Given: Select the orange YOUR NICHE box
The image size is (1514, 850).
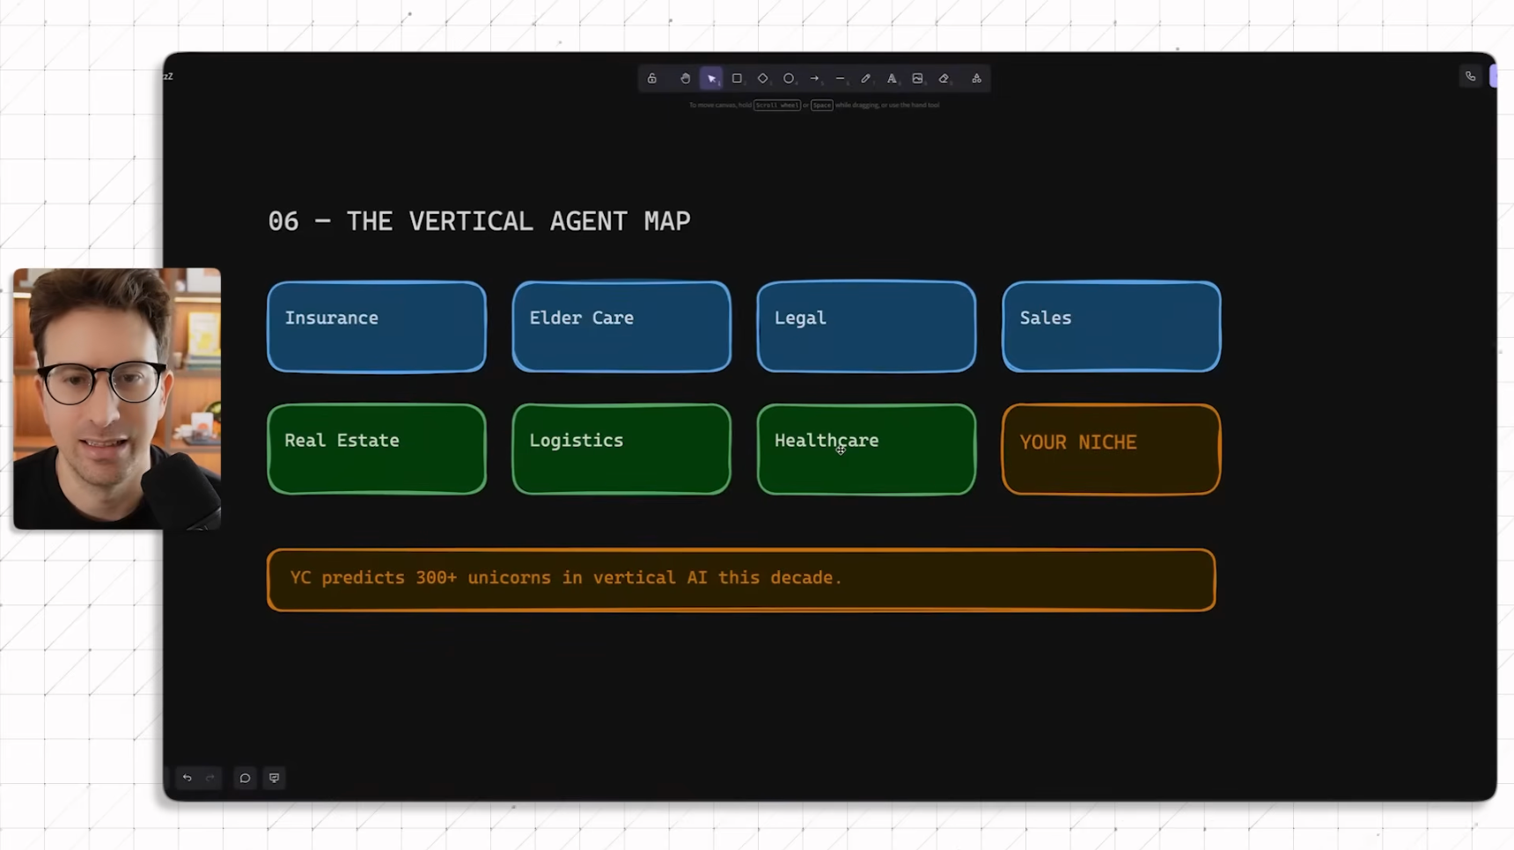Looking at the screenshot, I should 1111,450.
